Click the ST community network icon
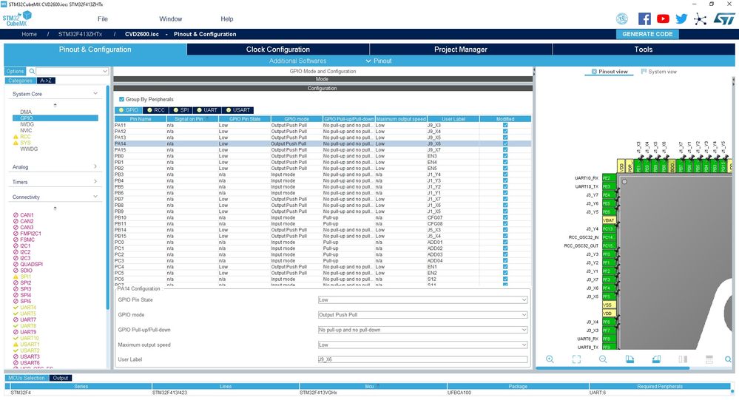Screen dimensions: 739x400 pos(701,19)
